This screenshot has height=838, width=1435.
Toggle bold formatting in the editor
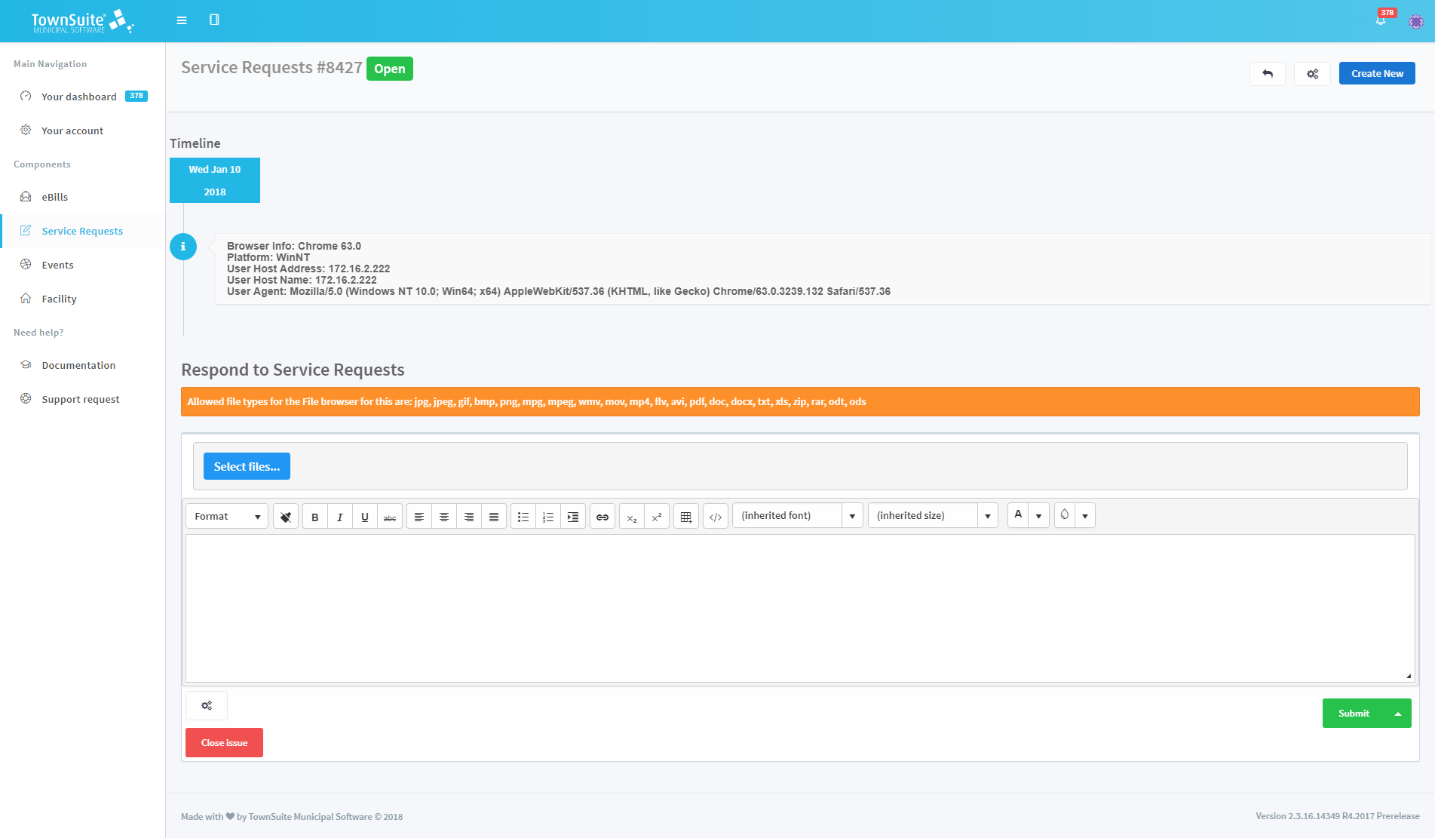point(314,516)
